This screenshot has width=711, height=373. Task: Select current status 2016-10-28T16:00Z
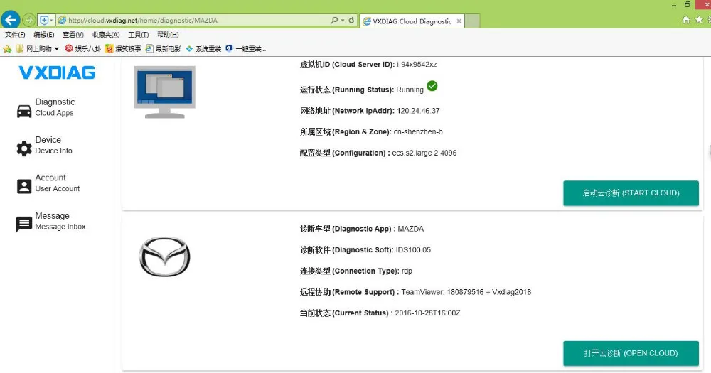point(427,313)
